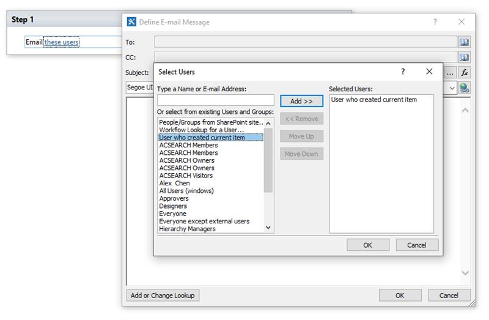The image size is (489, 320).
Task: Click into the To field
Action: 306,42
